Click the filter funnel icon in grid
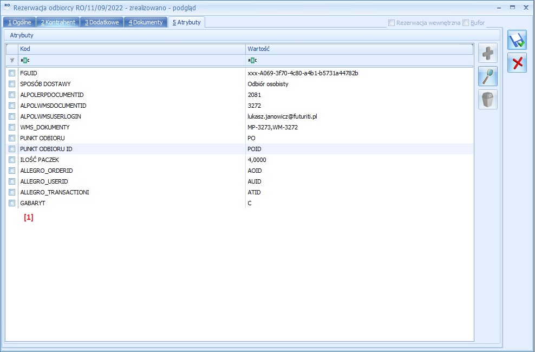 [x=12, y=61]
